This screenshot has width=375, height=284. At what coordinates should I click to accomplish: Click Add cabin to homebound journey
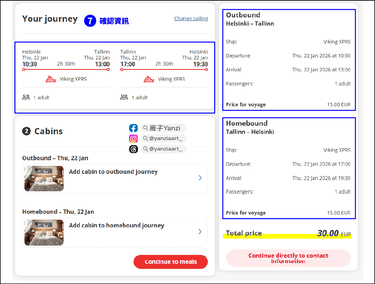[116, 225]
